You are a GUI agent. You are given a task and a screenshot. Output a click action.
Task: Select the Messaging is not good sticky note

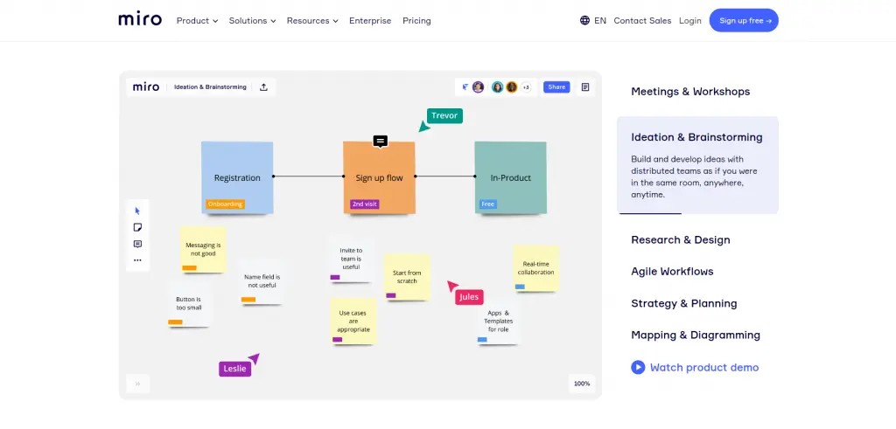pyautogui.click(x=203, y=249)
